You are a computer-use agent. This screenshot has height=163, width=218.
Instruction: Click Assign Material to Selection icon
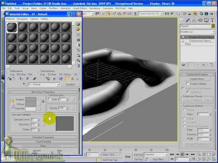(x=21, y=78)
